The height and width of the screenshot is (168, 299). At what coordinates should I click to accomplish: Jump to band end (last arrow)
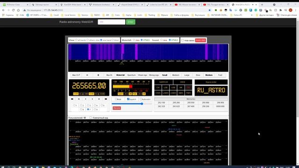click(x=106, y=99)
